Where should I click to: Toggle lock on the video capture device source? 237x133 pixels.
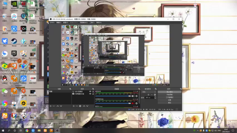click(x=93, y=94)
